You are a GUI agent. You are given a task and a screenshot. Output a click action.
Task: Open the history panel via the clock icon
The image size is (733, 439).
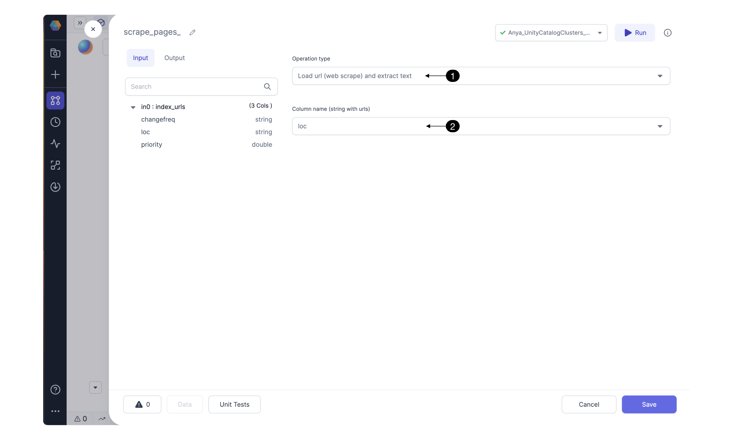click(x=55, y=122)
